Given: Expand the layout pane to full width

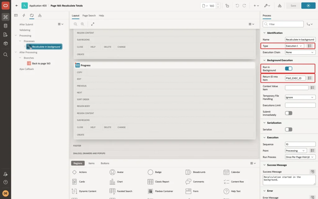Looking at the screenshot, I should point(93,24).
